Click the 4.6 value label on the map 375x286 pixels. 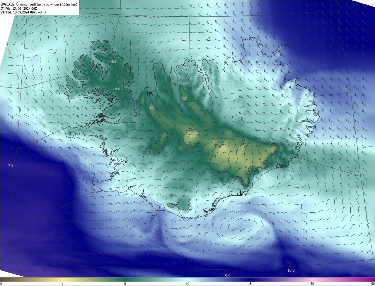[117, 89]
